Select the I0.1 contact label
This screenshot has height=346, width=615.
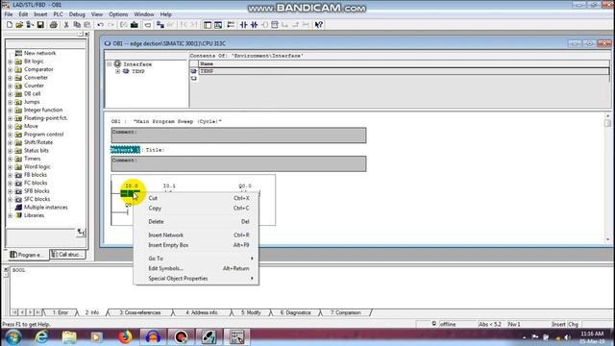(x=169, y=185)
